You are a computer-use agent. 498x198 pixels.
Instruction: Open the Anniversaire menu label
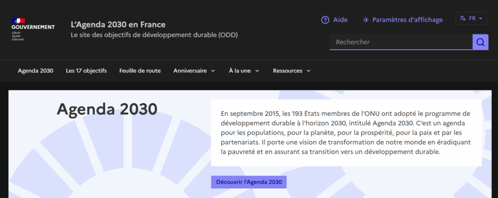(x=190, y=71)
